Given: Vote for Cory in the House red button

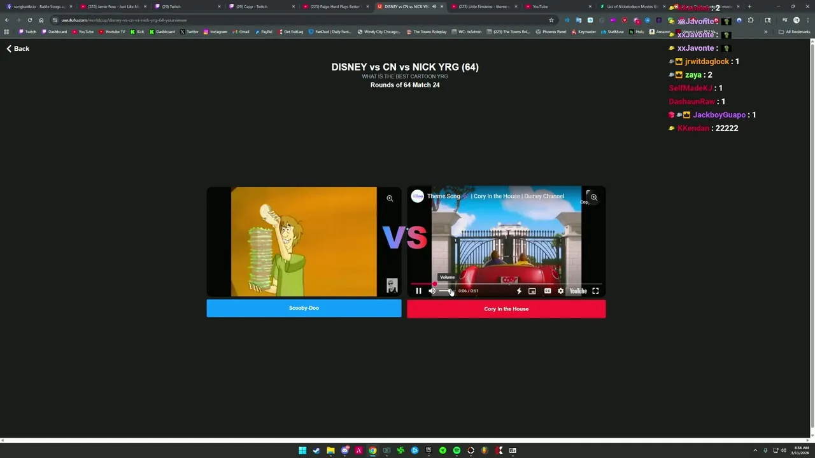Looking at the screenshot, I should coord(506,309).
